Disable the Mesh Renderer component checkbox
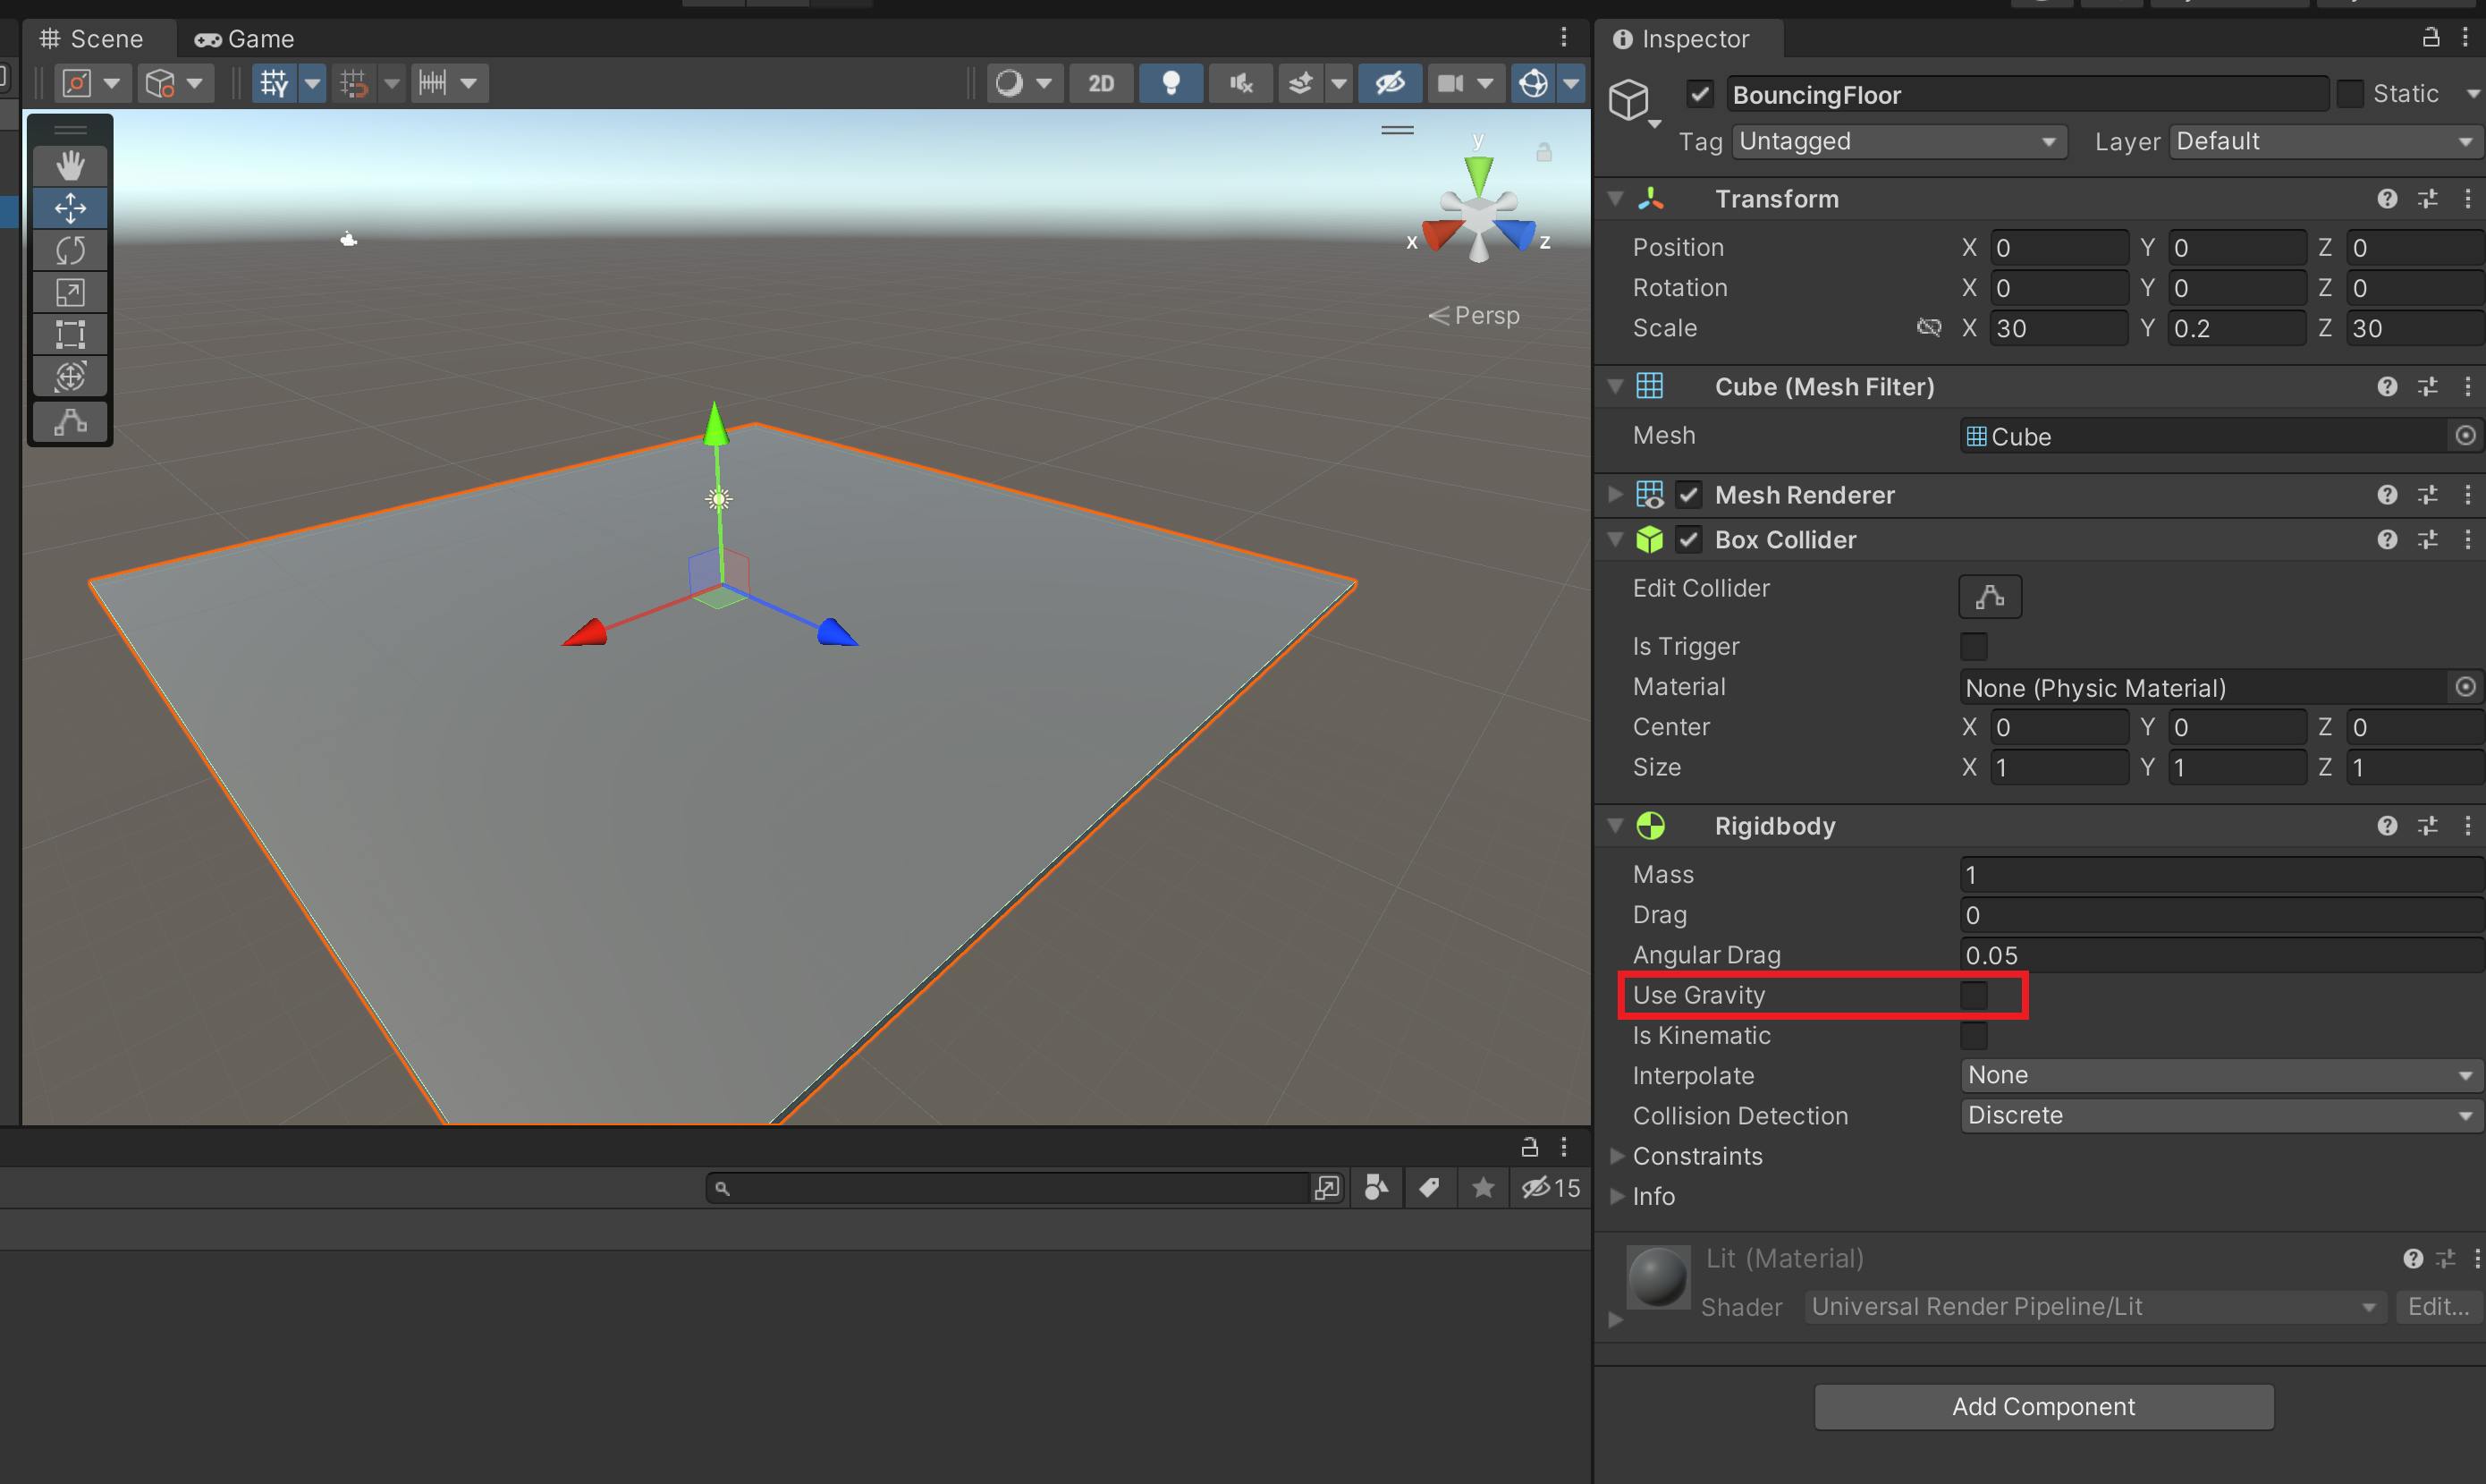This screenshot has height=1484, width=2486. [x=1688, y=495]
